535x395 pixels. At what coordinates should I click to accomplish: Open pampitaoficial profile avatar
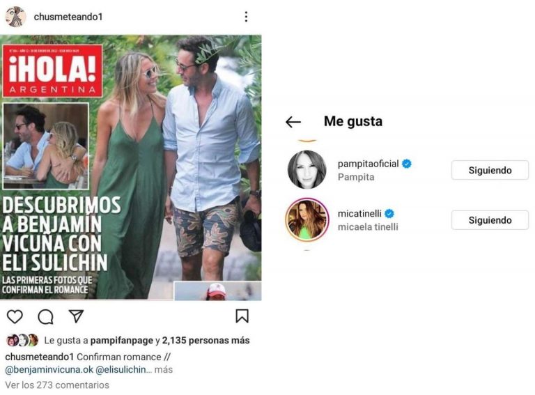click(x=307, y=169)
